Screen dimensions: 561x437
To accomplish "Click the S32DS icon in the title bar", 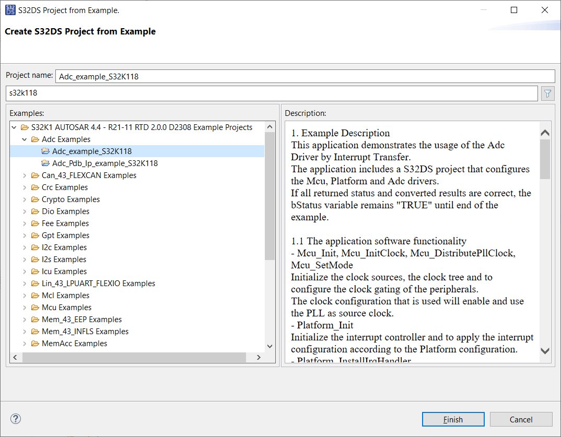I will (x=9, y=9).
